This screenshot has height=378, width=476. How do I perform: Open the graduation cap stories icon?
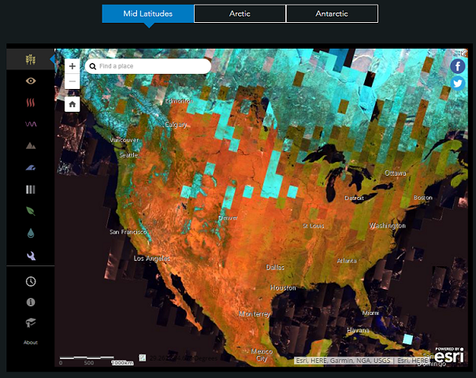pyautogui.click(x=31, y=323)
